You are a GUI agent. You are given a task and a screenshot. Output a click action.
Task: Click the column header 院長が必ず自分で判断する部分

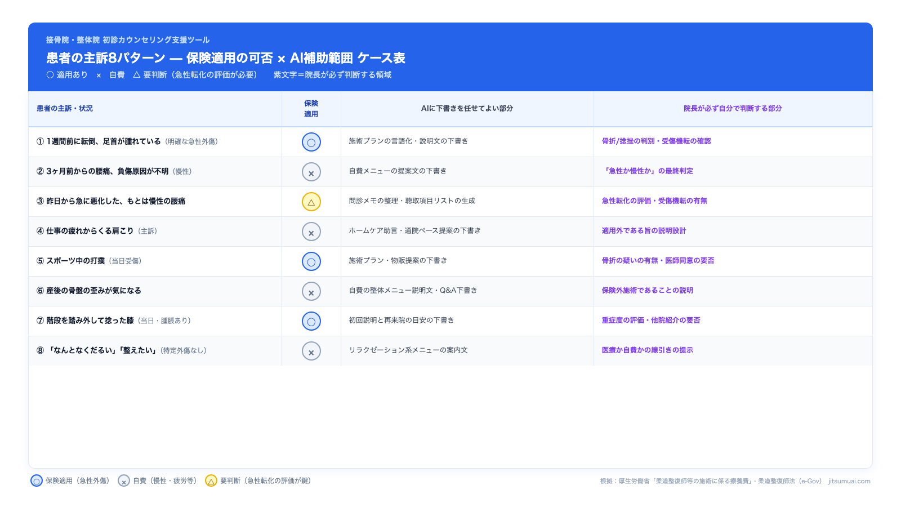point(733,108)
